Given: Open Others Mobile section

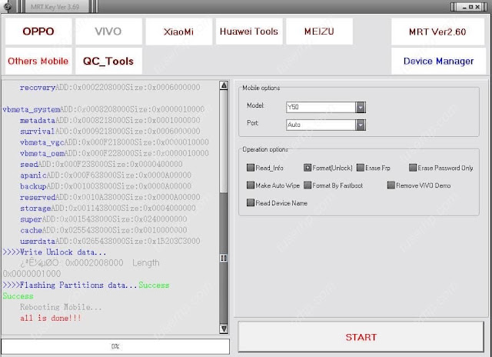Looking at the screenshot, I should tap(38, 61).
